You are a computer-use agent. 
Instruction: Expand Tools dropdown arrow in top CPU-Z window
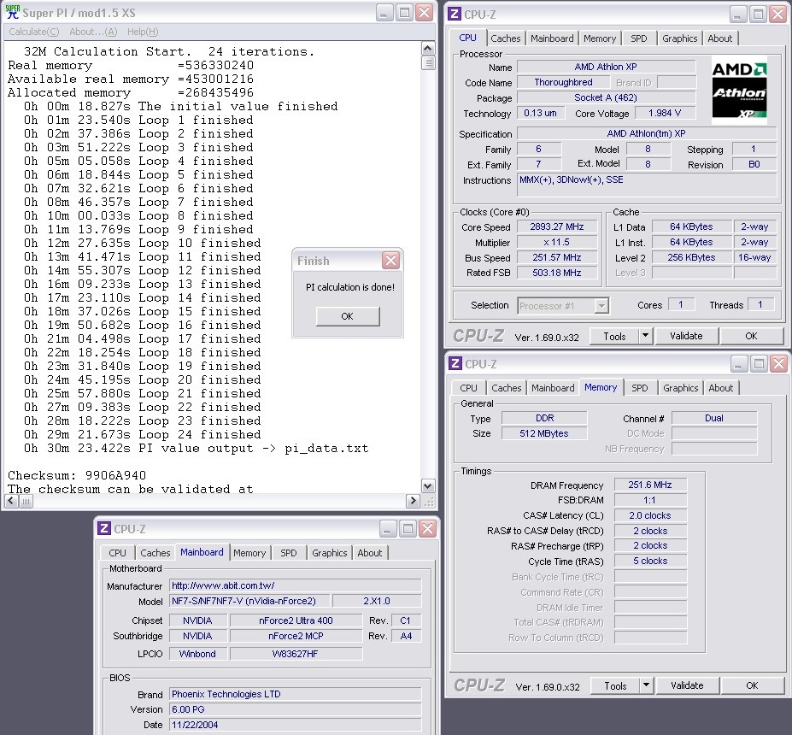(646, 336)
